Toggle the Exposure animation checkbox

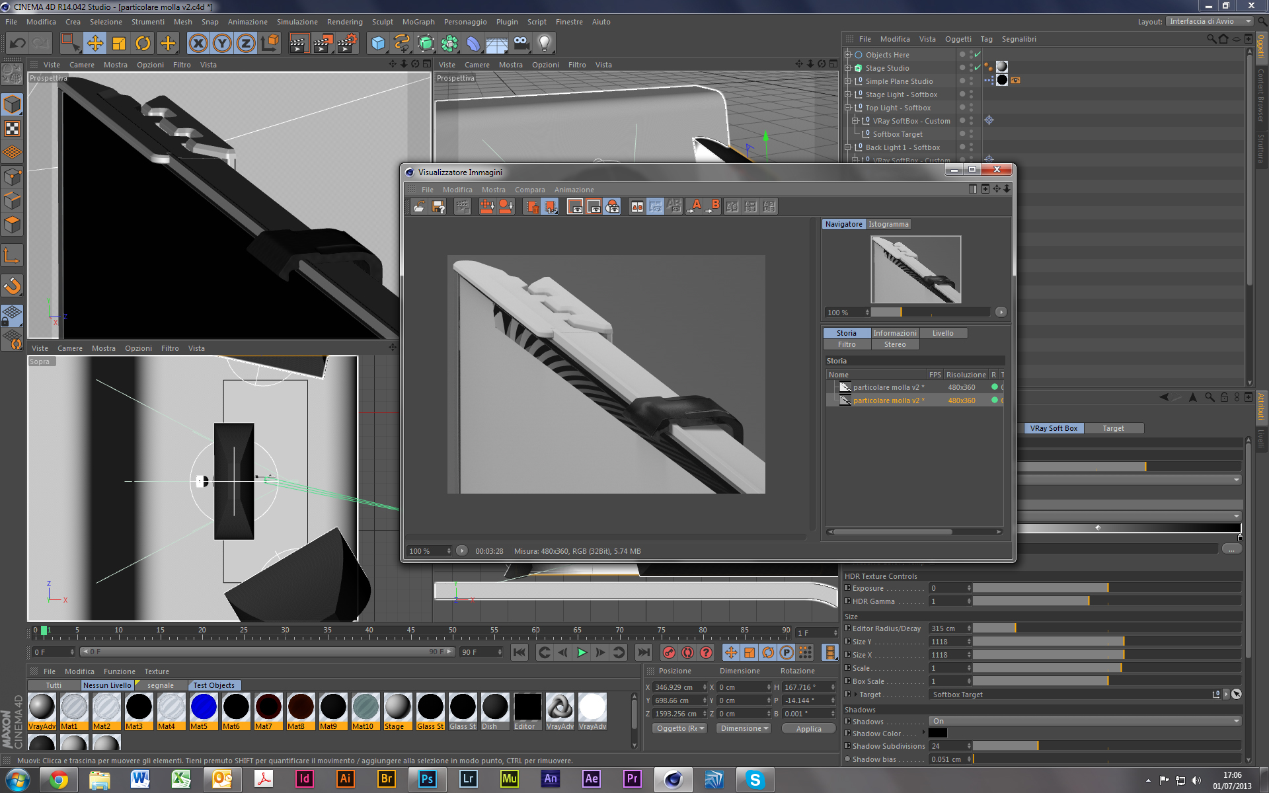[847, 587]
